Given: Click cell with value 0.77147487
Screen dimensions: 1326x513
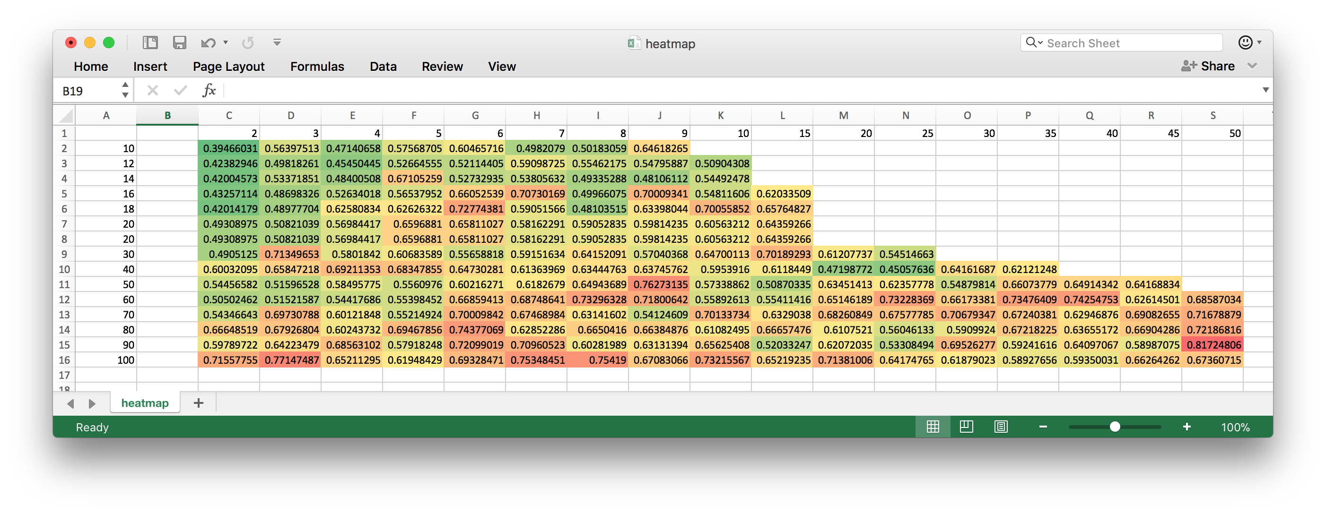Looking at the screenshot, I should 290,360.
